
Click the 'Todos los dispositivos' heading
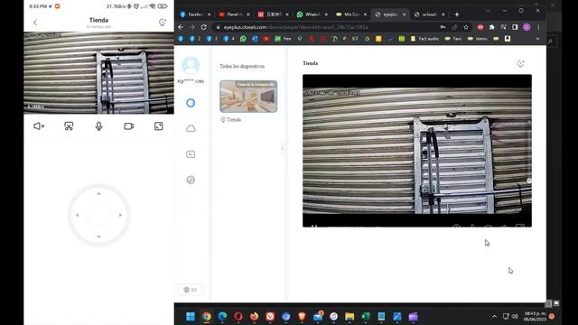(242, 66)
